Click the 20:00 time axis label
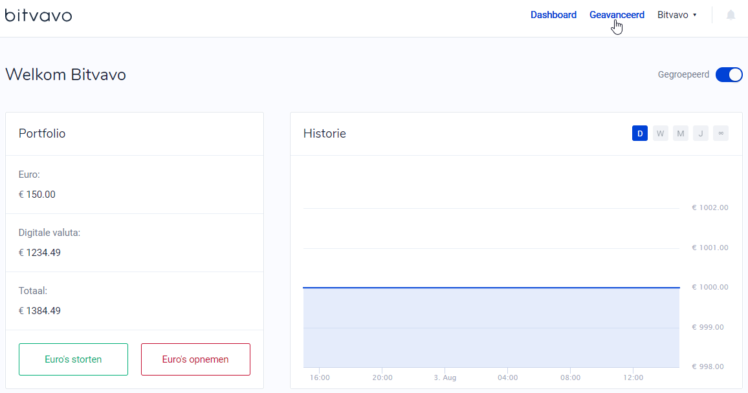The width and height of the screenshot is (748, 393). 382,377
